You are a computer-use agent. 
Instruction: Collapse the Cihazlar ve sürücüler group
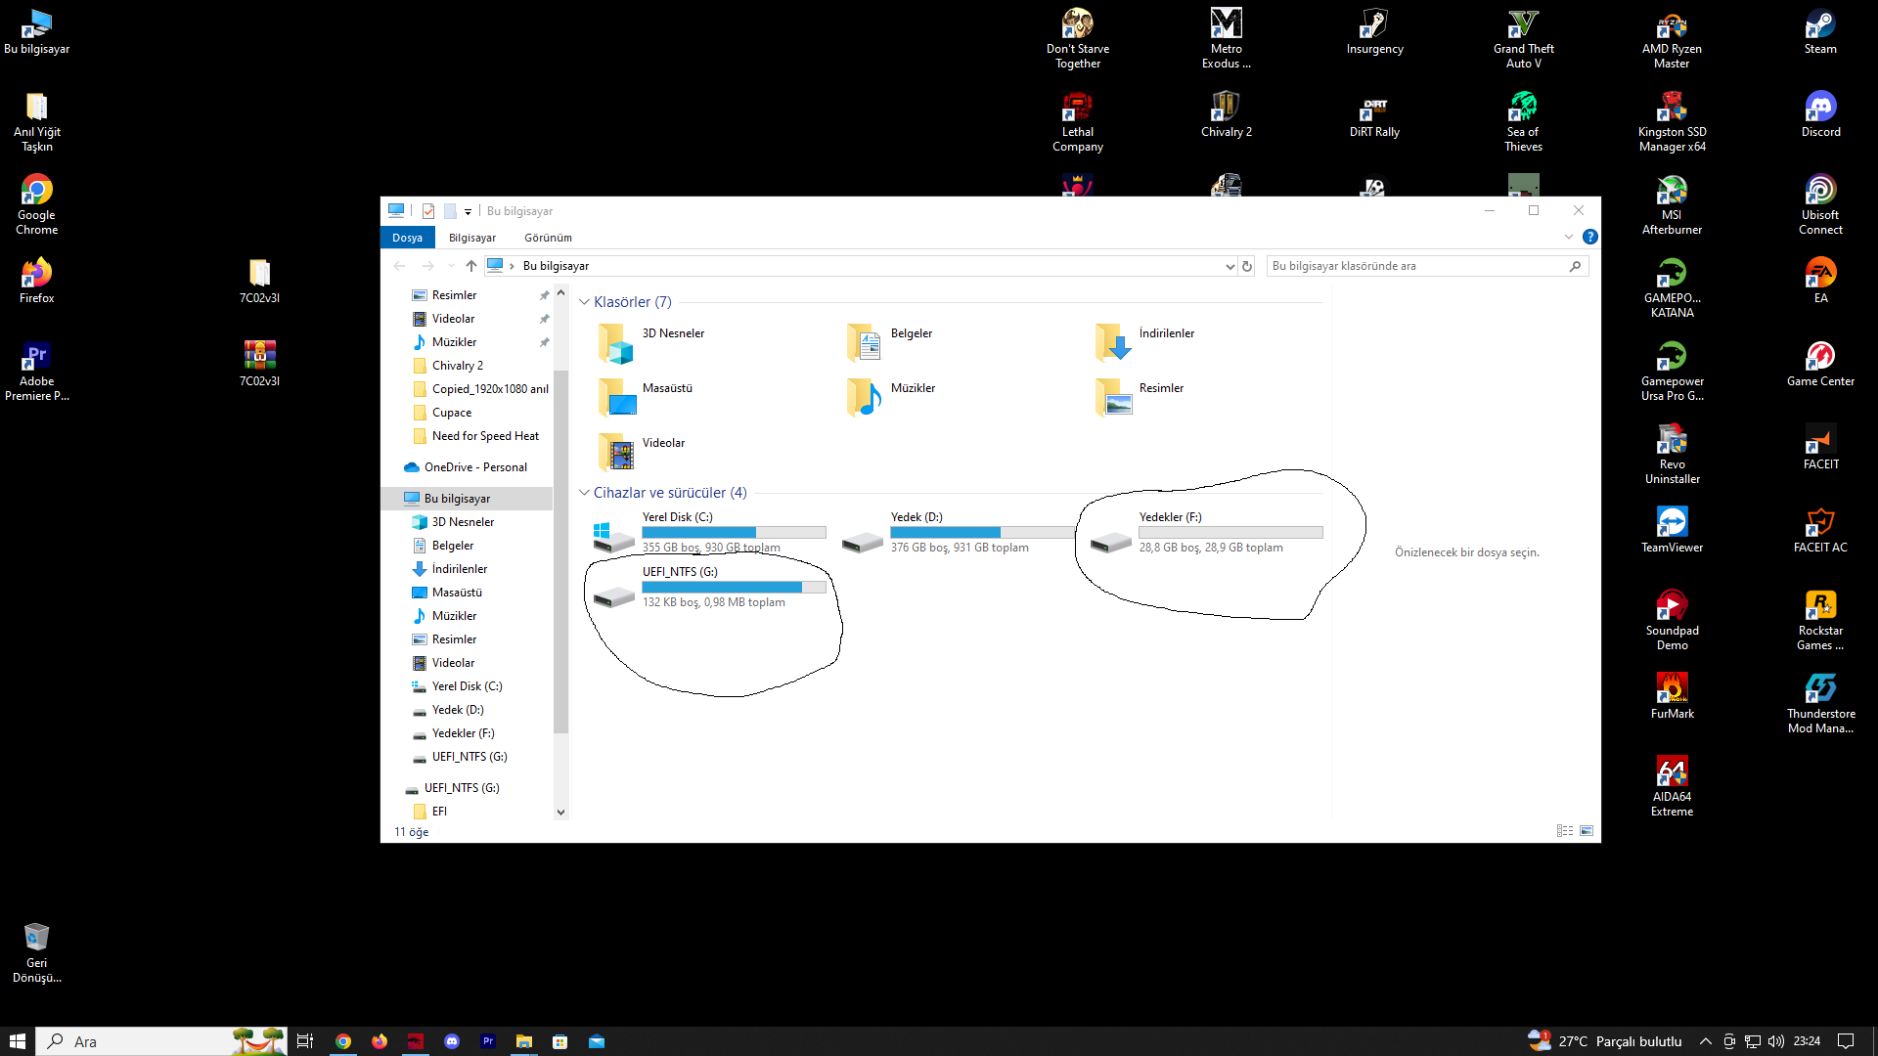pyautogui.click(x=584, y=493)
